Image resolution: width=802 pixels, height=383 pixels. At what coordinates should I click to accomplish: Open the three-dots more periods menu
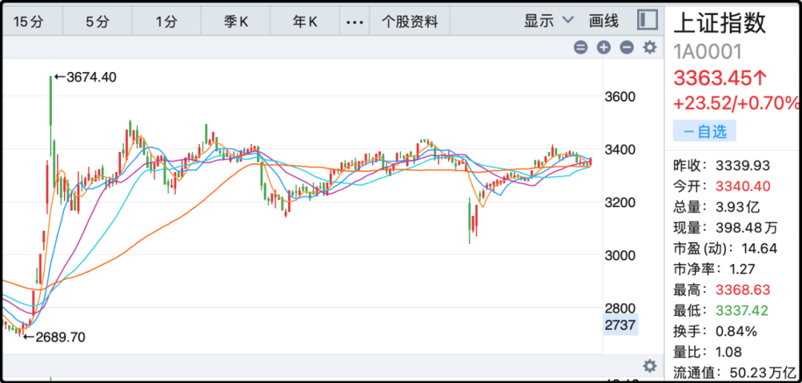355,22
